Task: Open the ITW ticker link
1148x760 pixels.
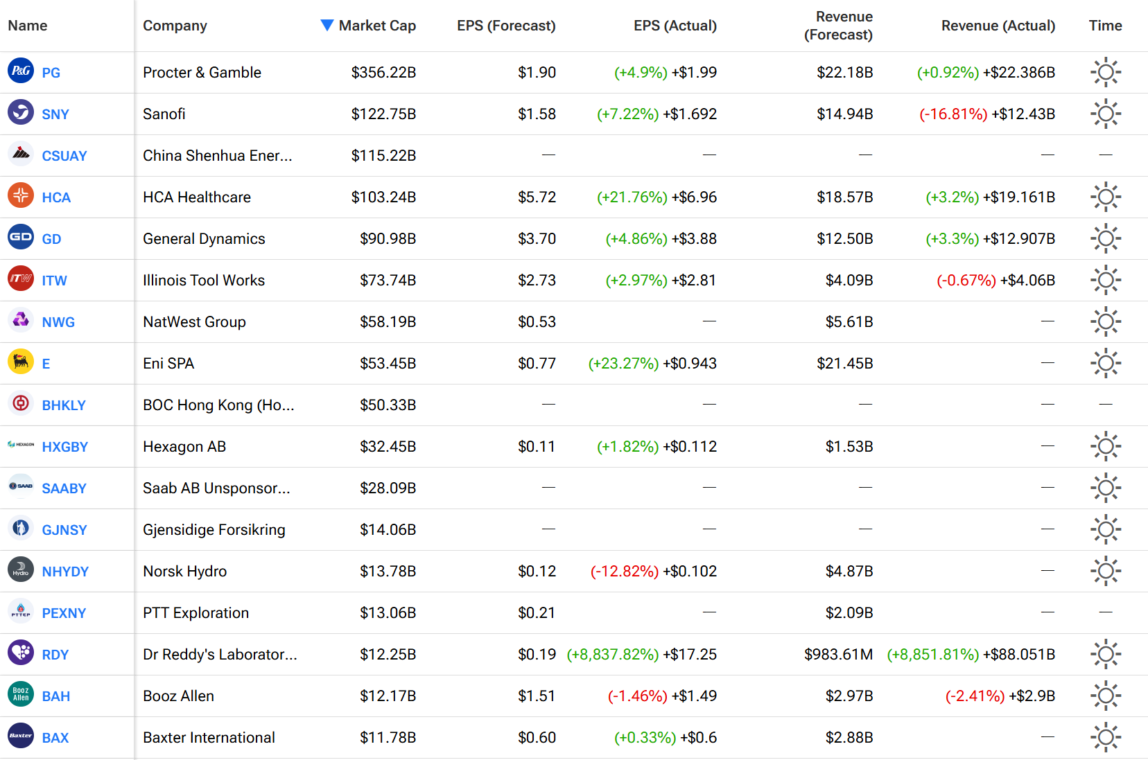Action: click(54, 281)
